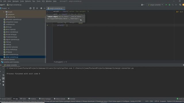This screenshot has height=103, width=184.
Task: Open the Navigate menu
Action: coord(16,1)
